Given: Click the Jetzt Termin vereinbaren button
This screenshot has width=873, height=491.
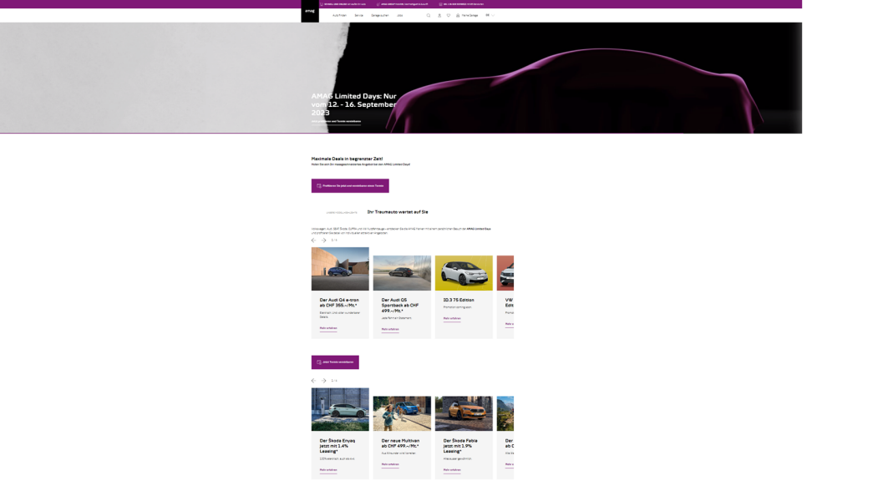Looking at the screenshot, I should pos(335,362).
